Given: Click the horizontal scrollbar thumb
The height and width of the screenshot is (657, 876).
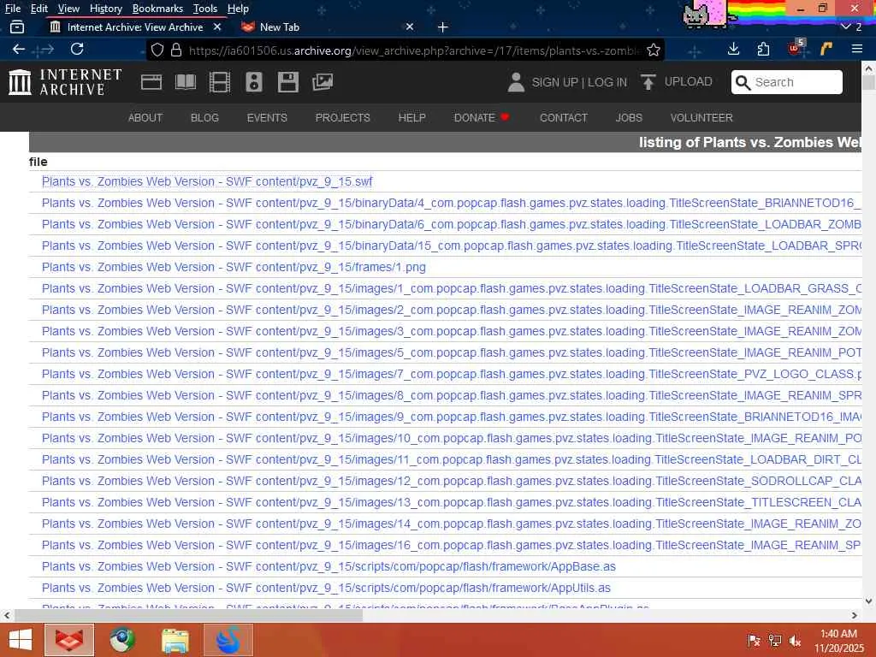Looking at the screenshot, I should pyautogui.click(x=188, y=615).
